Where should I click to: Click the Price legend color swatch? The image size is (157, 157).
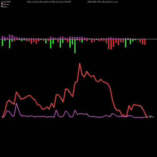click(x=2, y=7)
